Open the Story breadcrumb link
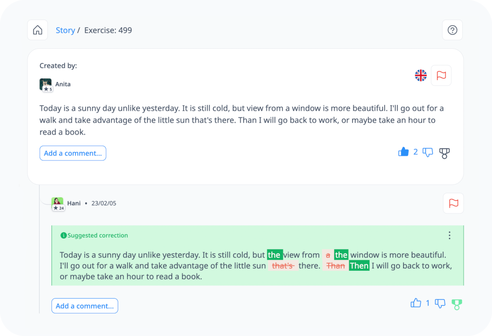492x336 pixels. (x=65, y=30)
